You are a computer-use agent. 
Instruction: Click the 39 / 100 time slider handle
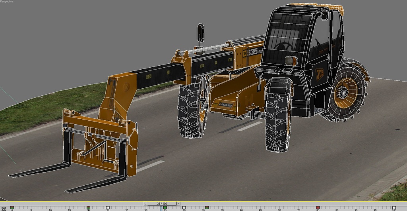(x=162, y=203)
